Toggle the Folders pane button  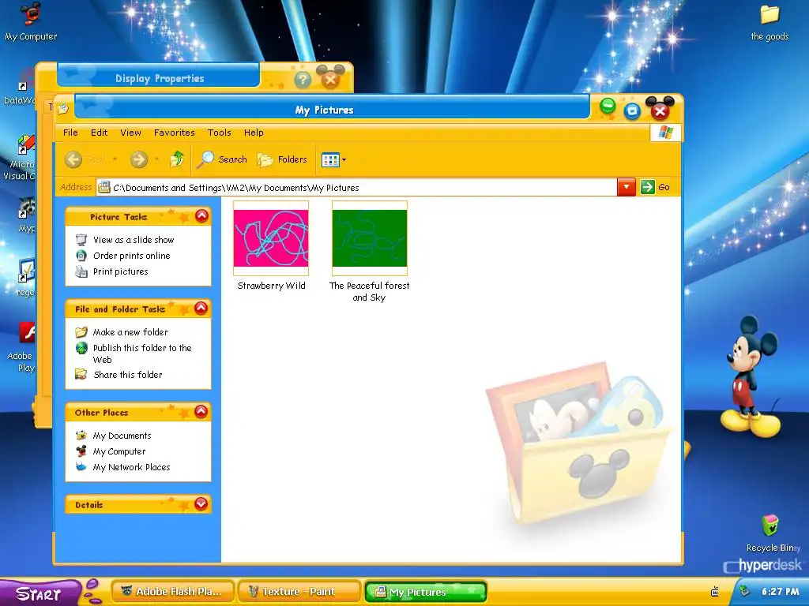pos(282,159)
